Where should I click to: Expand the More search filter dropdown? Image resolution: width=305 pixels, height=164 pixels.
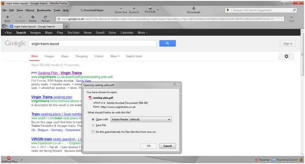(x=115, y=56)
